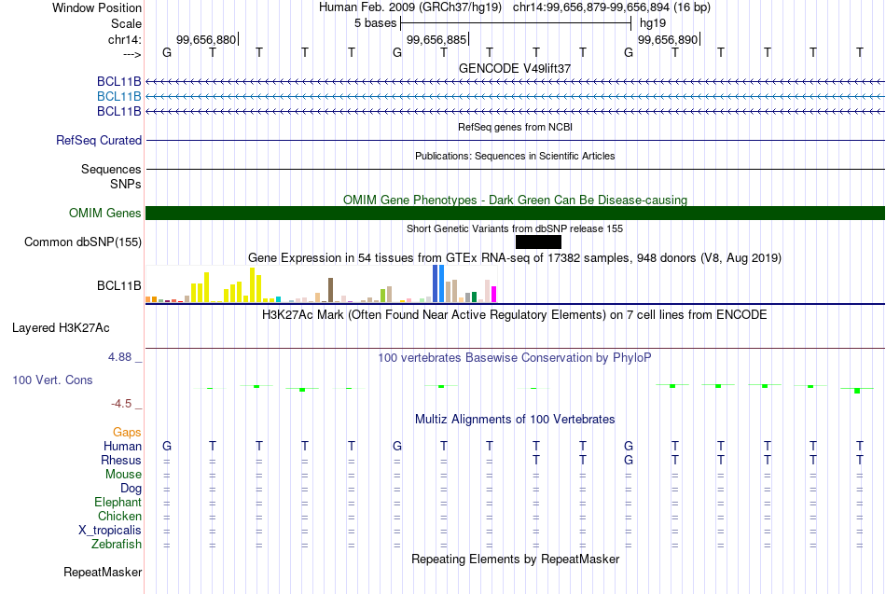
Task: Click the OMIM Gene Phenotypes track title
Action: 515,200
